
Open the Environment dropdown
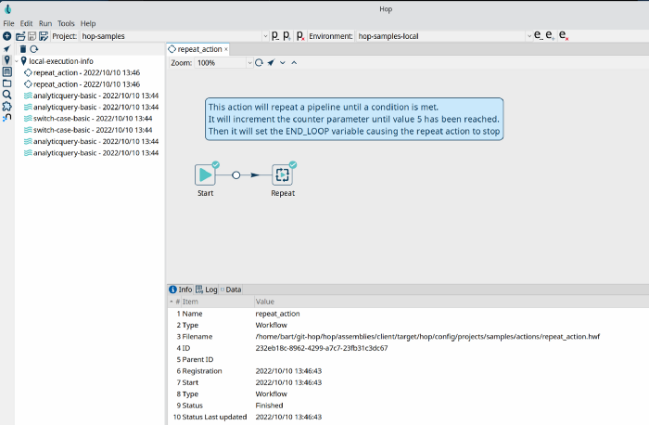(529, 36)
